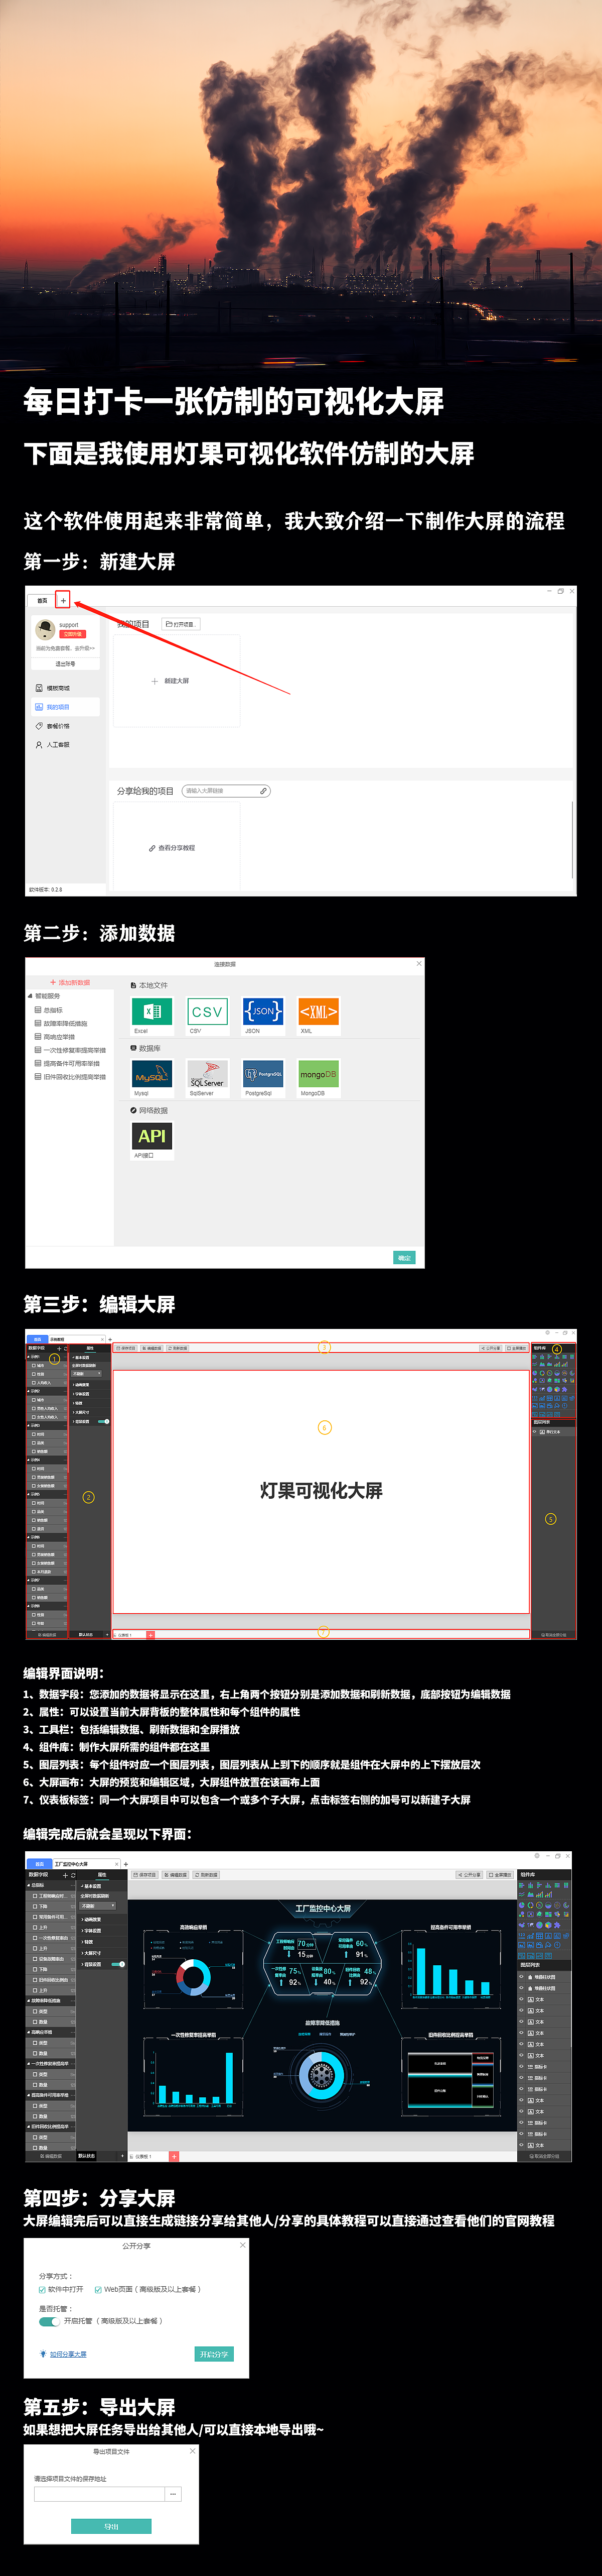Viewport: 602px width, 2576px height.
Task: Click the support user avatar
Action: pyautogui.click(x=45, y=629)
